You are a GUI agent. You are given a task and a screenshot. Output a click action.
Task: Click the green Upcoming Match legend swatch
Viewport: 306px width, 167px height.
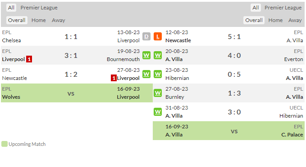click(x=5, y=144)
